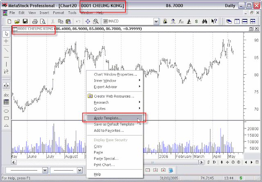262x182 pixels.
Task: Click the blue notebook icon in bottom toolbar
Action: [x=171, y=170]
